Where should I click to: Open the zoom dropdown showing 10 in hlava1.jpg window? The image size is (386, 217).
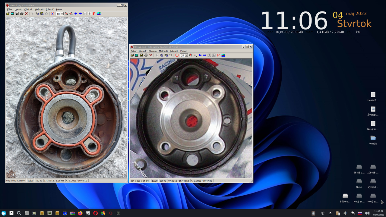coord(62,14)
